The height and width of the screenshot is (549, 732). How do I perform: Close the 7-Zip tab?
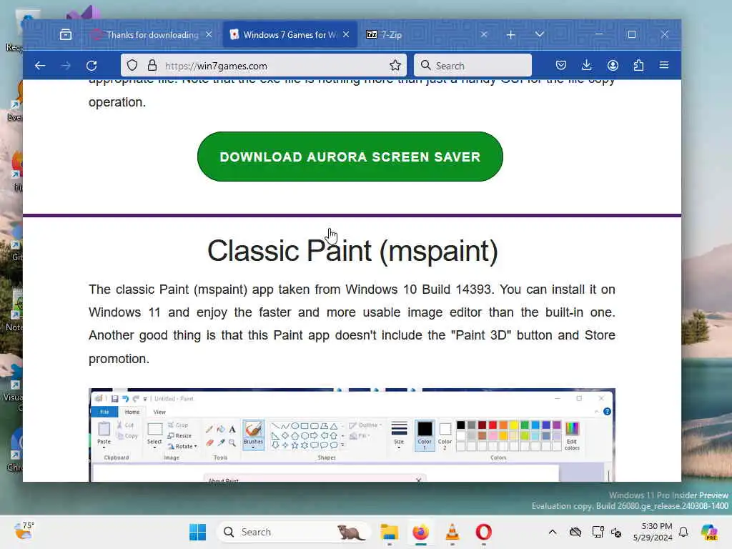484,34
